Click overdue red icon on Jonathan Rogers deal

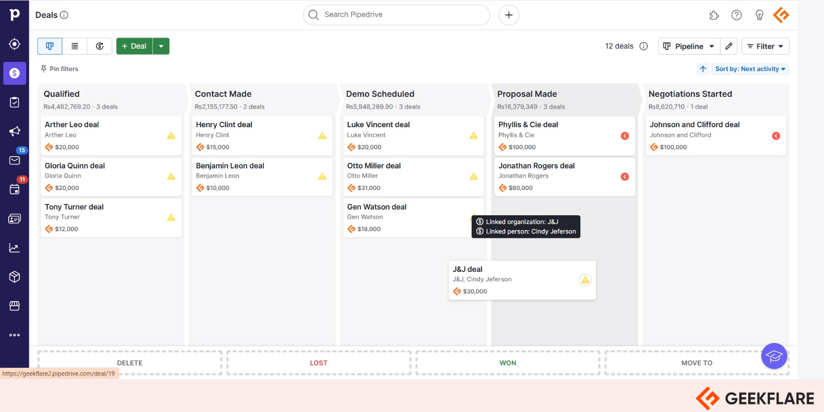(625, 177)
